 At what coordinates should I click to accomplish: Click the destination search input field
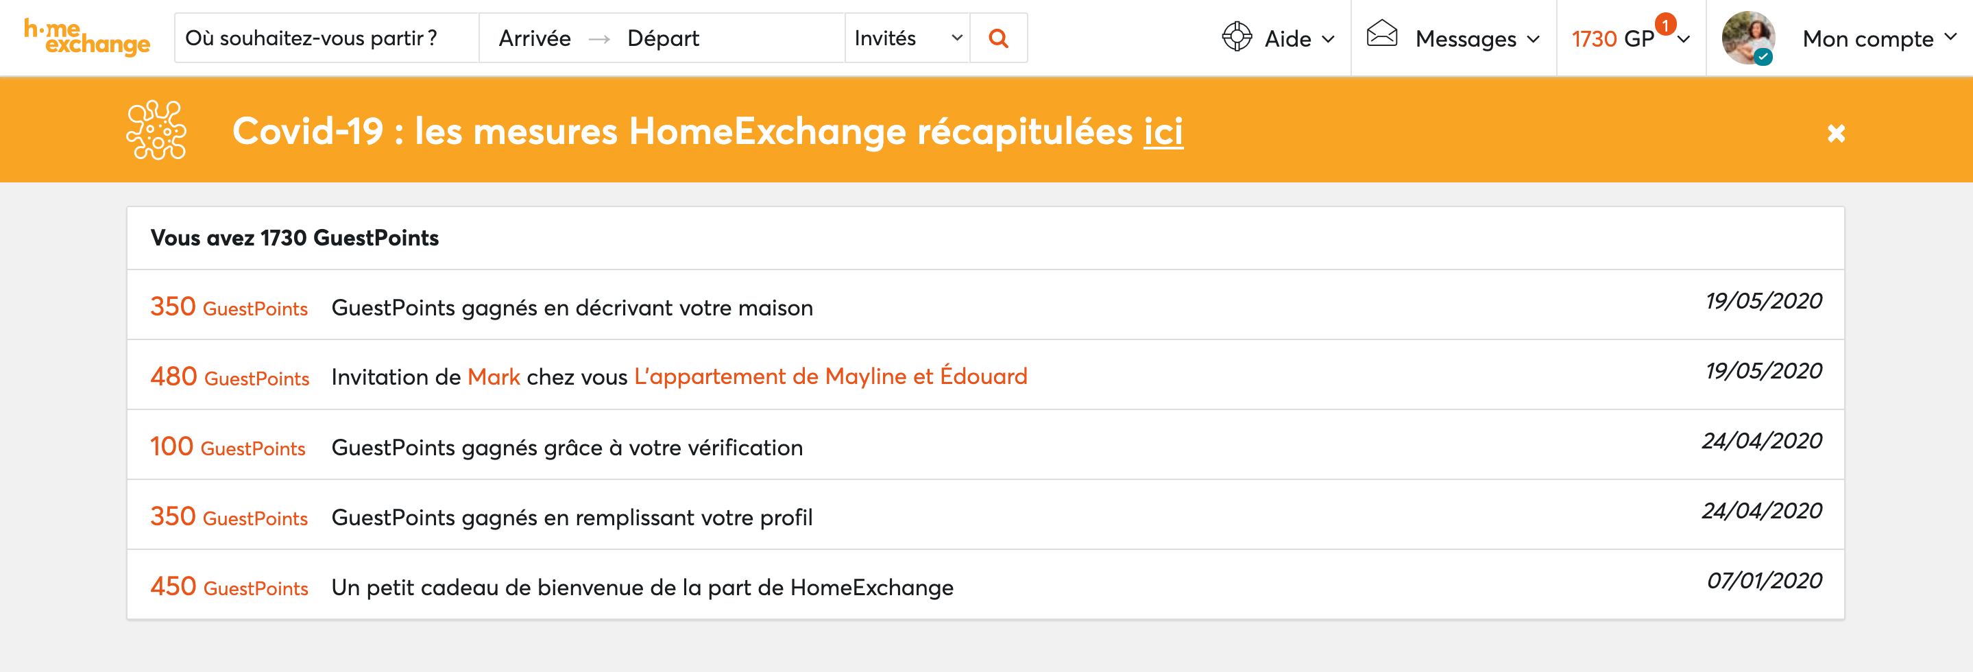(x=327, y=38)
